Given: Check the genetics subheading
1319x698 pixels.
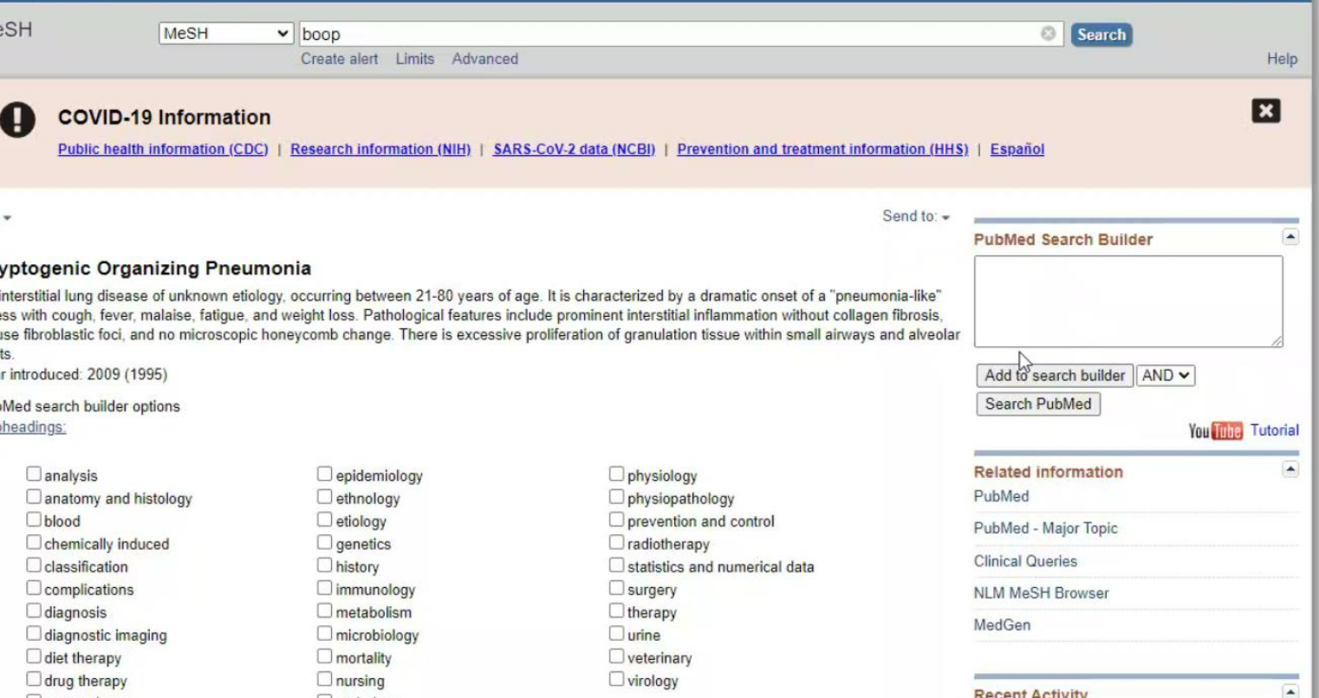Looking at the screenshot, I should (325, 542).
